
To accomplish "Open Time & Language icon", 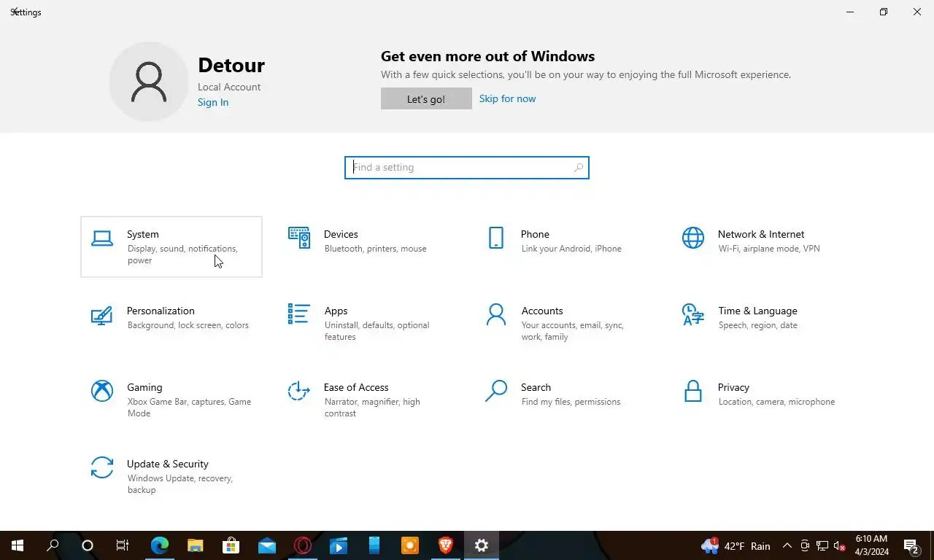I will click(x=693, y=314).
